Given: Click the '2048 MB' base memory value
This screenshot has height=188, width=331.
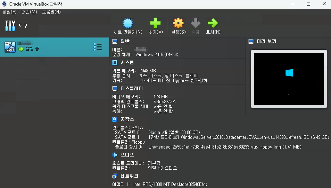Looking at the screenshot, I should [148, 71].
